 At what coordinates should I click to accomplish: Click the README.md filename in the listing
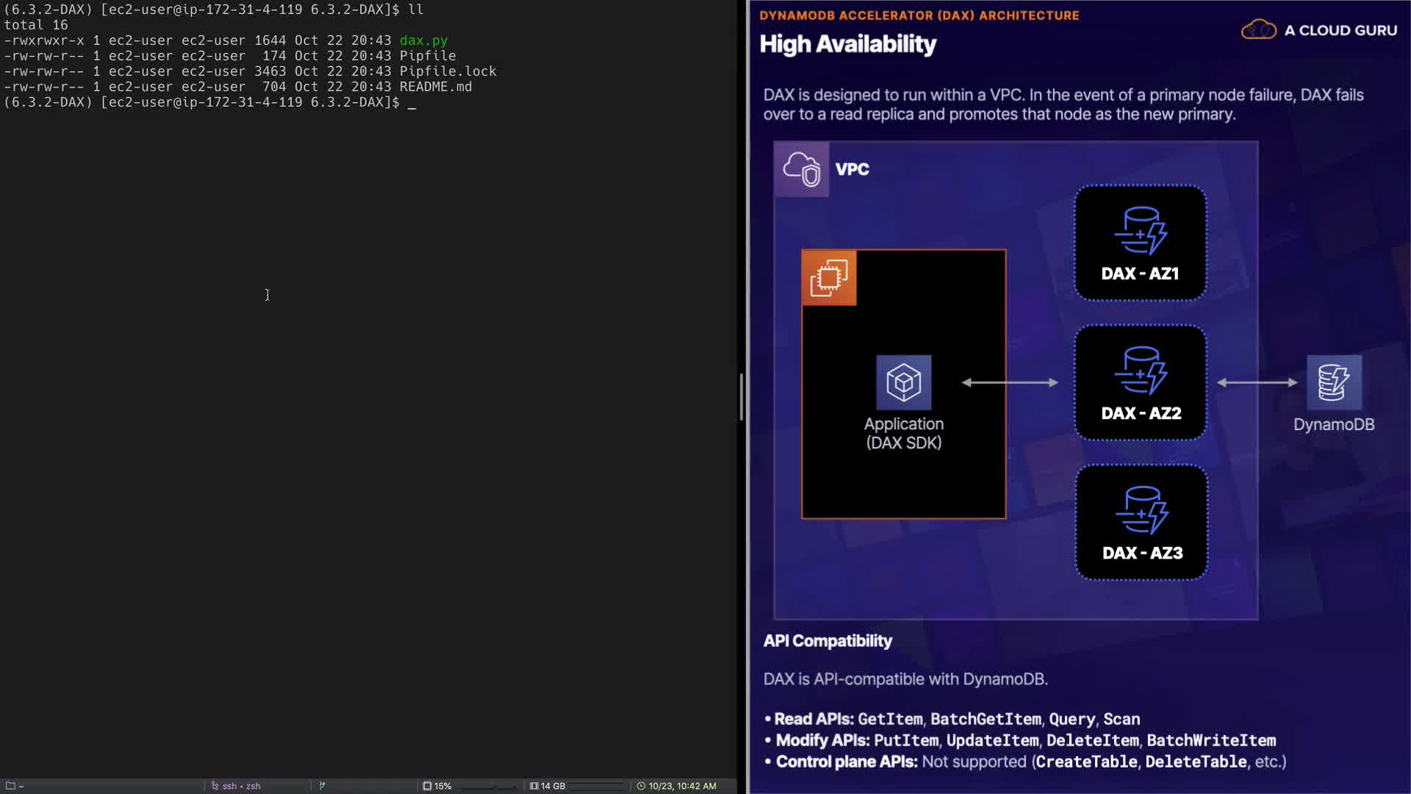point(435,87)
